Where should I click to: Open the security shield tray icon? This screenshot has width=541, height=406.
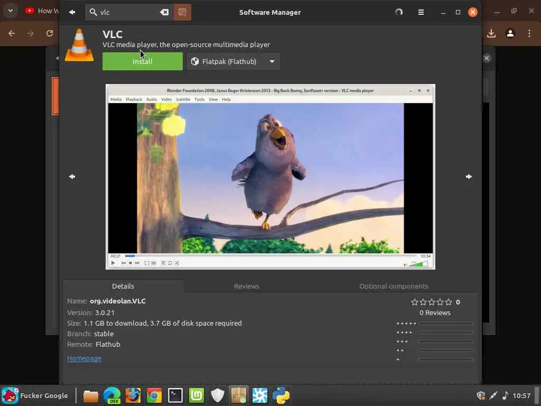[x=481, y=395]
